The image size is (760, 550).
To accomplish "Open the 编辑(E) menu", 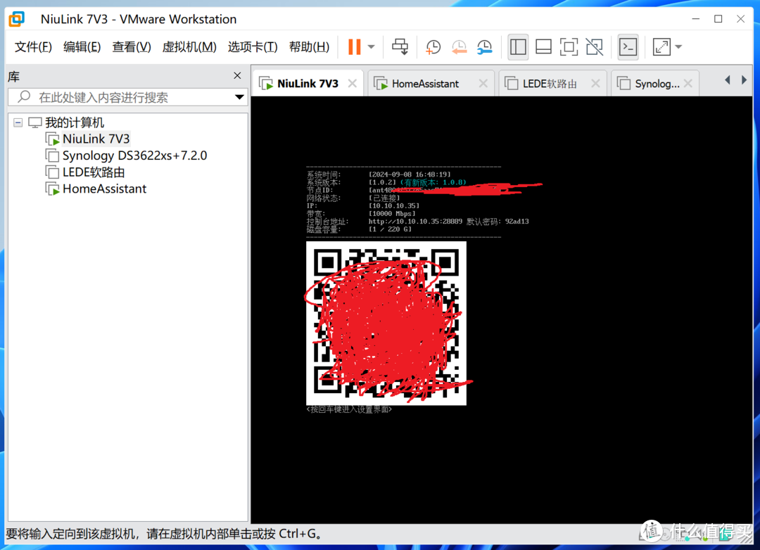I will point(82,47).
